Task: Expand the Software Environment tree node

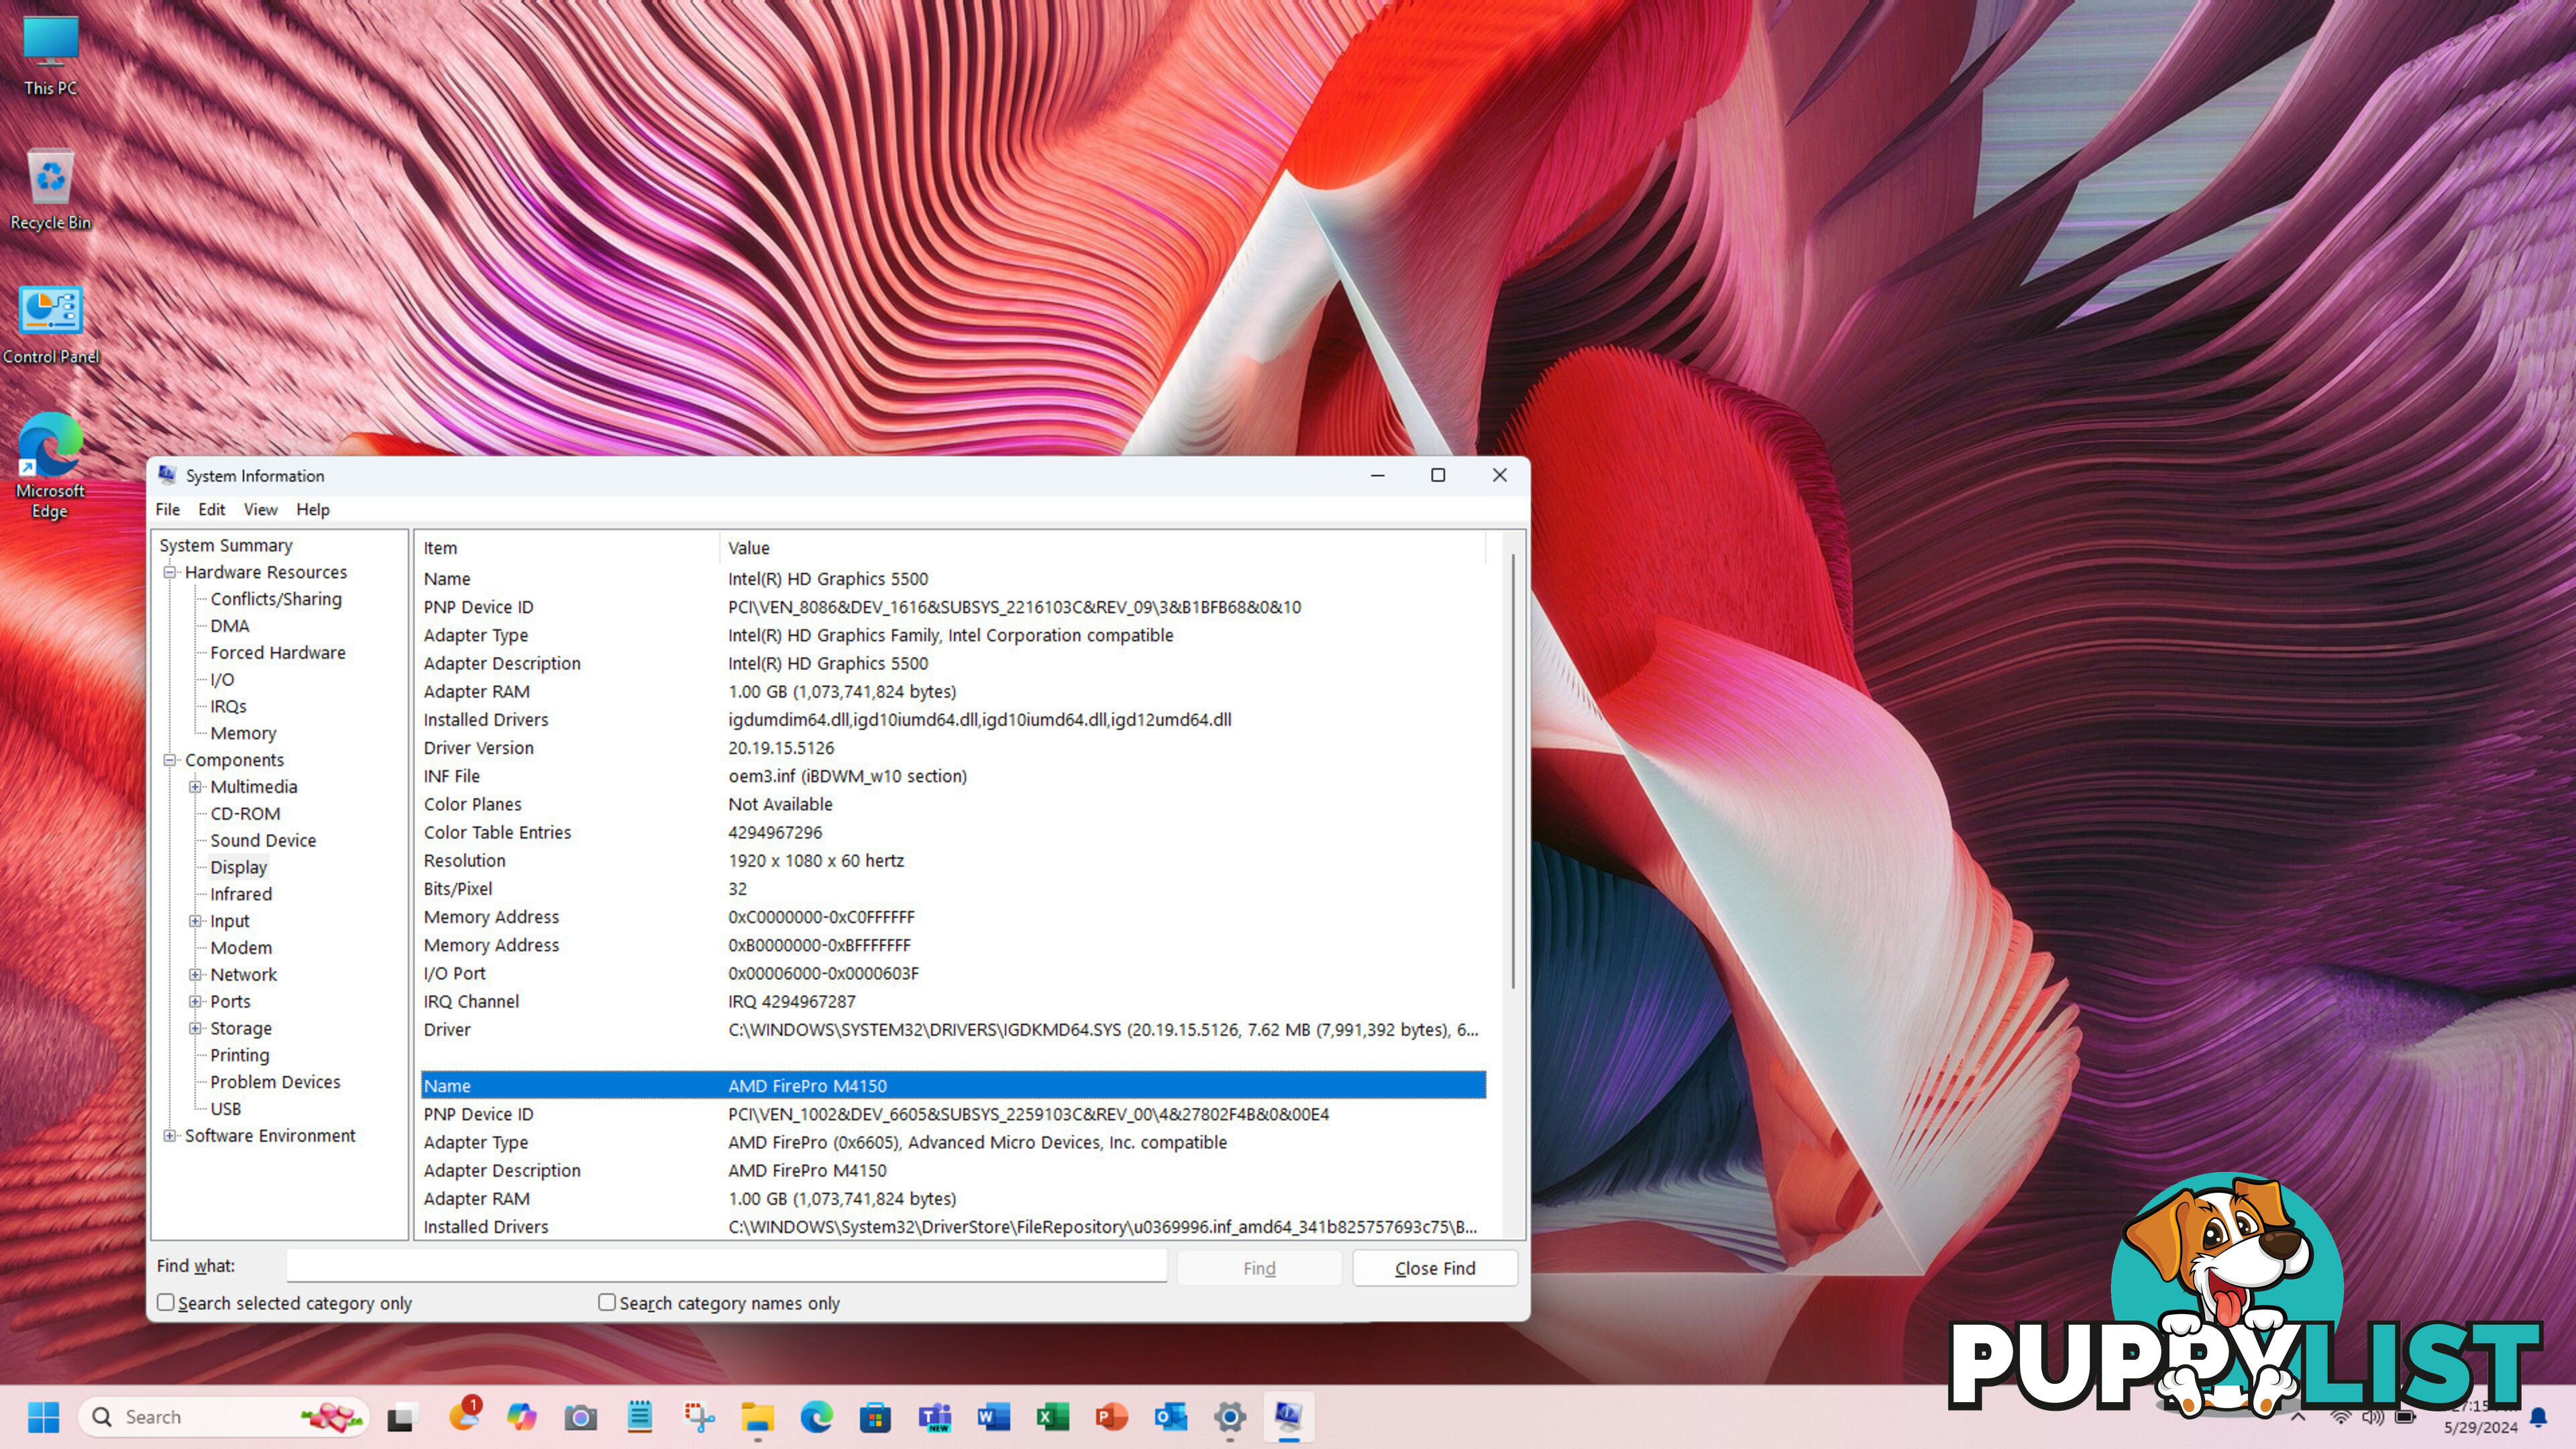Action: (x=170, y=1135)
